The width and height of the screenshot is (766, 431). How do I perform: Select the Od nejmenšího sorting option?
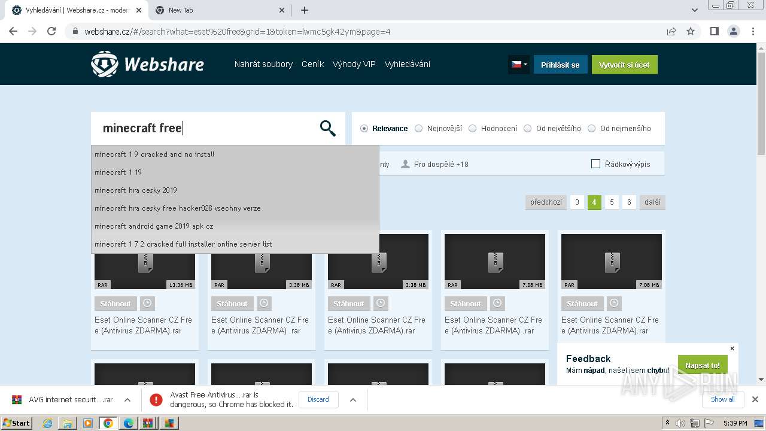click(619, 128)
